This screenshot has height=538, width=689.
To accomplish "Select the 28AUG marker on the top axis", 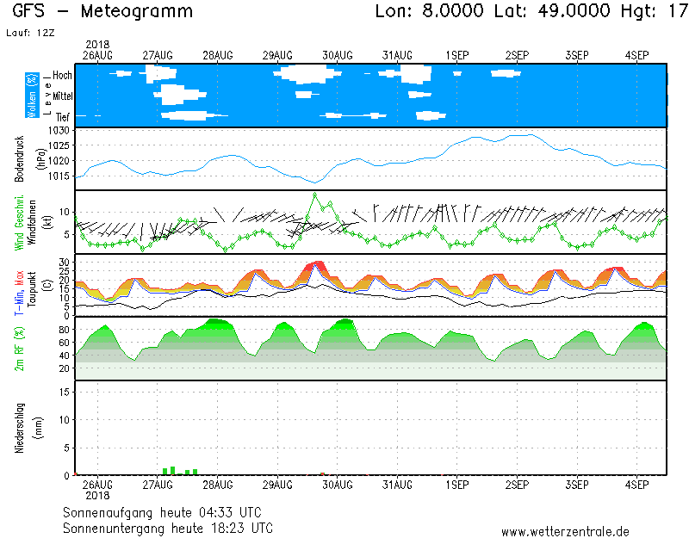I will 218,55.
